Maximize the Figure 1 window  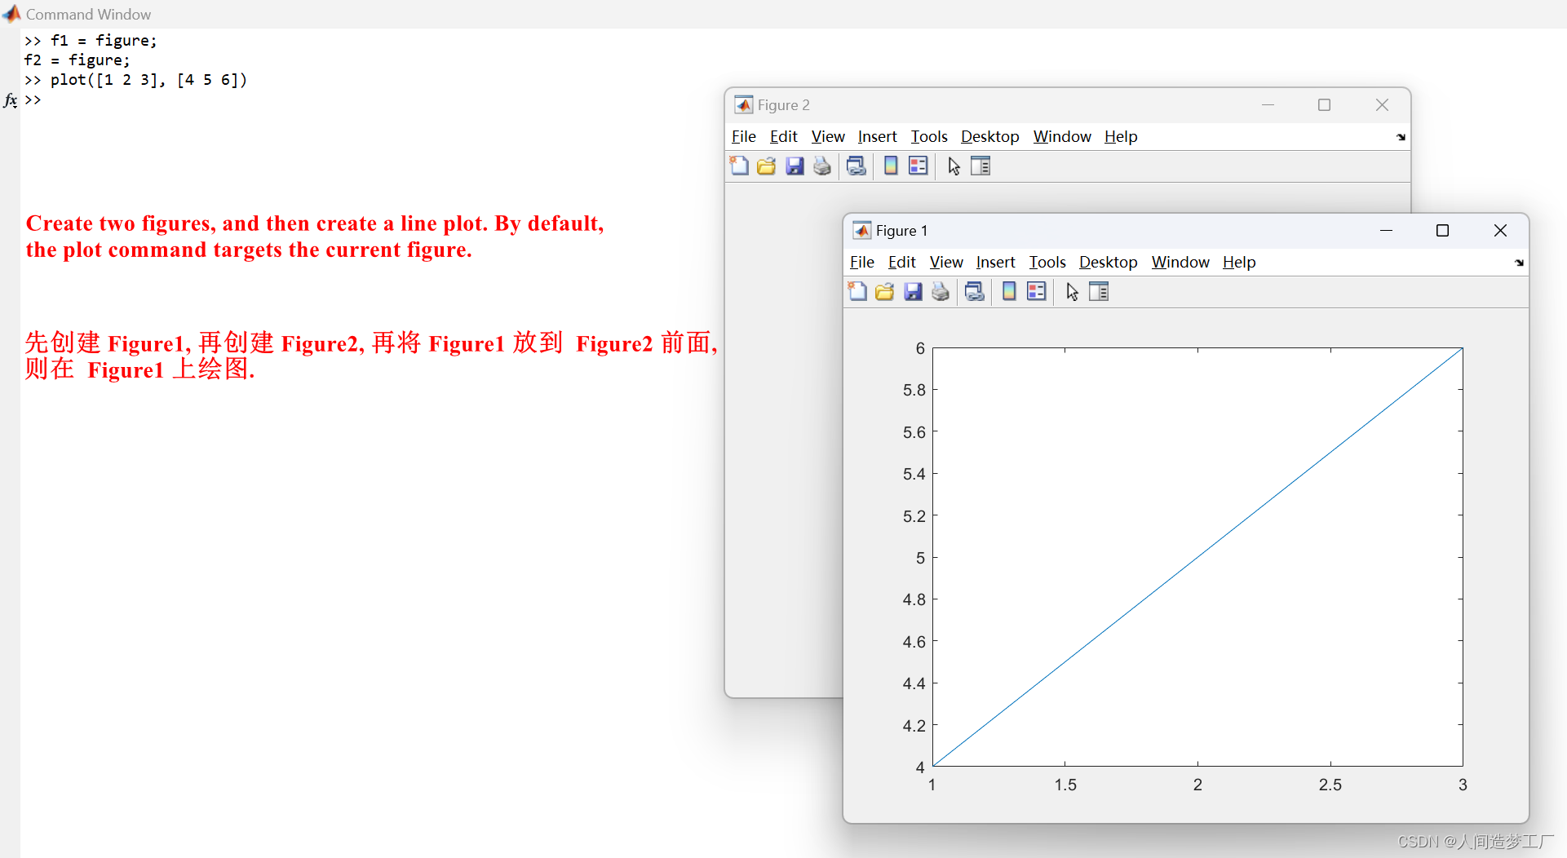point(1442,231)
